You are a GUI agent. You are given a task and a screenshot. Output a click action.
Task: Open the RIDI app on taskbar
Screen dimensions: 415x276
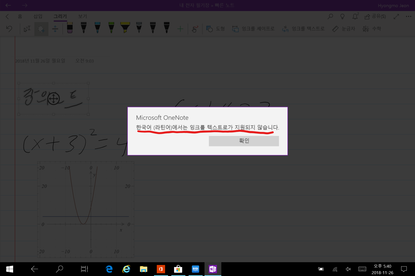click(x=195, y=269)
